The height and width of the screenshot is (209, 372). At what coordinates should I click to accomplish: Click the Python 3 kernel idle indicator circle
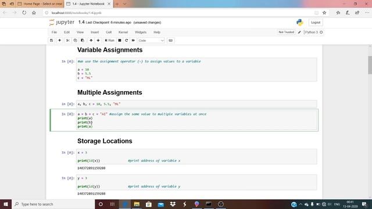[321, 33]
